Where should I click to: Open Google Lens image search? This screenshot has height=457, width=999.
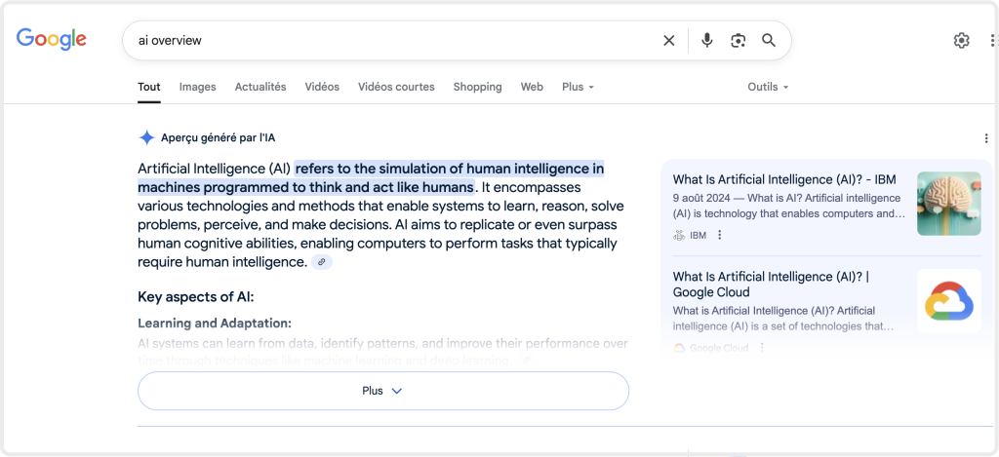coord(739,41)
